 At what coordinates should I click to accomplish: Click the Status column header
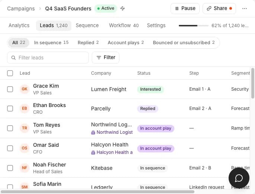click(x=144, y=73)
